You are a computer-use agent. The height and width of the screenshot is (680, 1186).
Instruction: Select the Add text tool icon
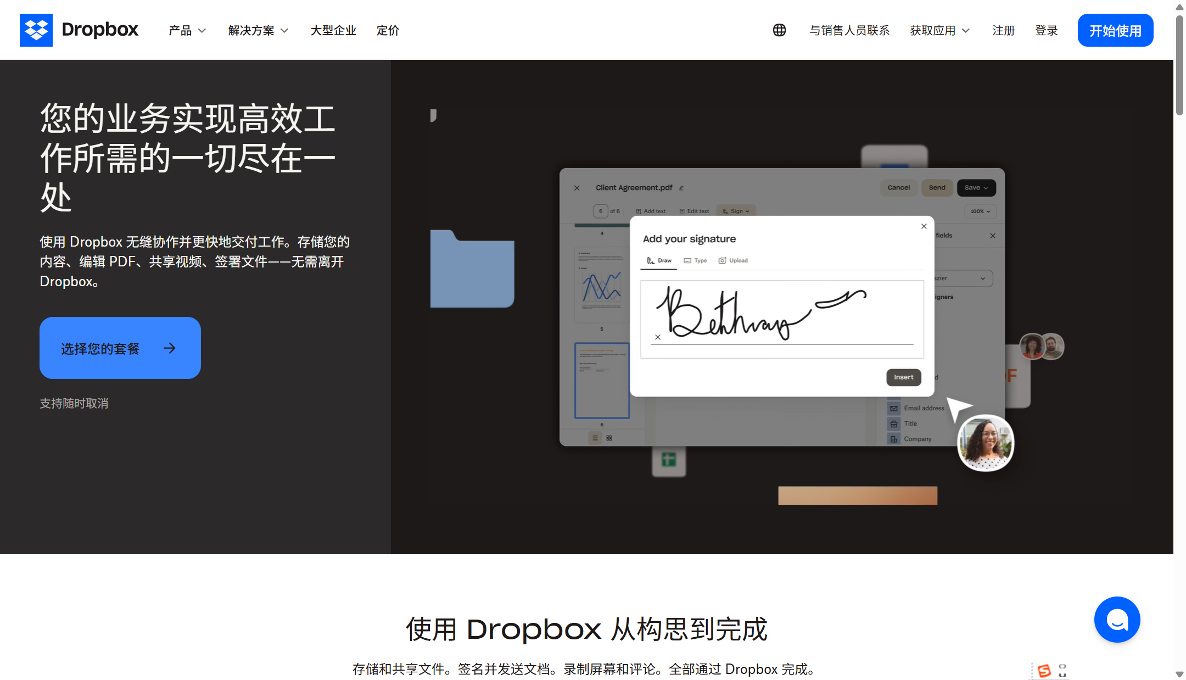point(639,211)
